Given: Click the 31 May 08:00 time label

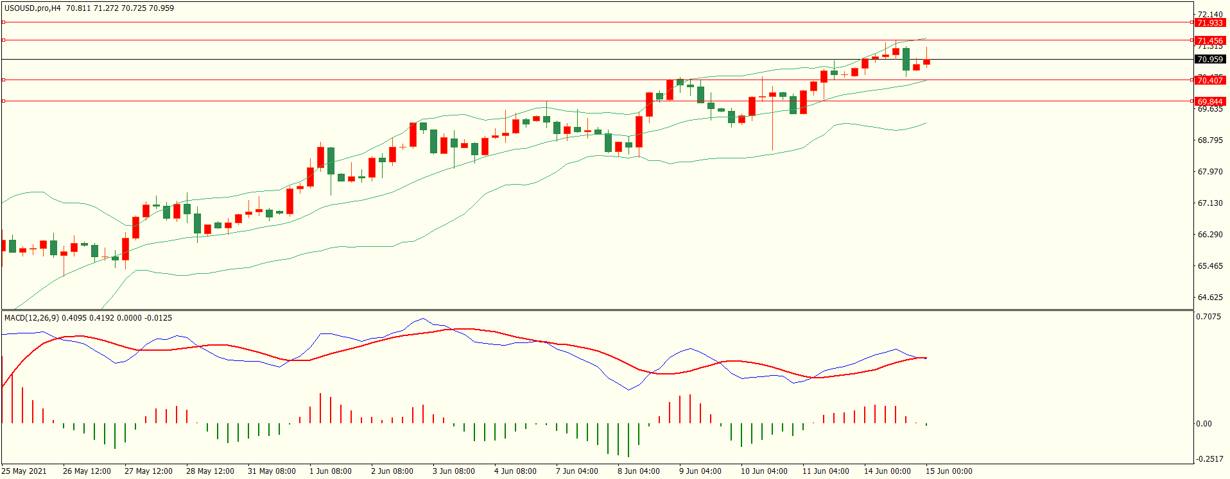Looking at the screenshot, I should pyautogui.click(x=272, y=471).
